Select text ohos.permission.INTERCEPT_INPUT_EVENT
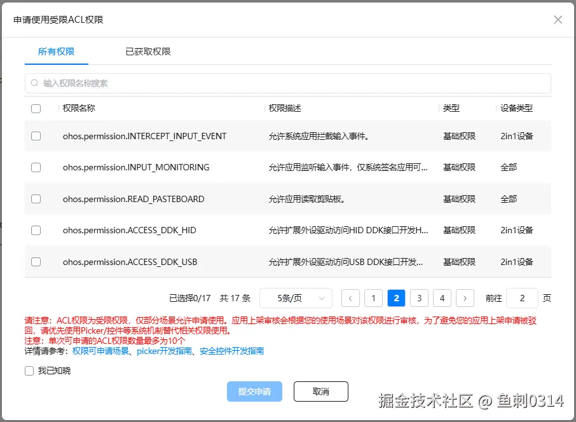Screen dimensions: 576x422 pos(144,136)
